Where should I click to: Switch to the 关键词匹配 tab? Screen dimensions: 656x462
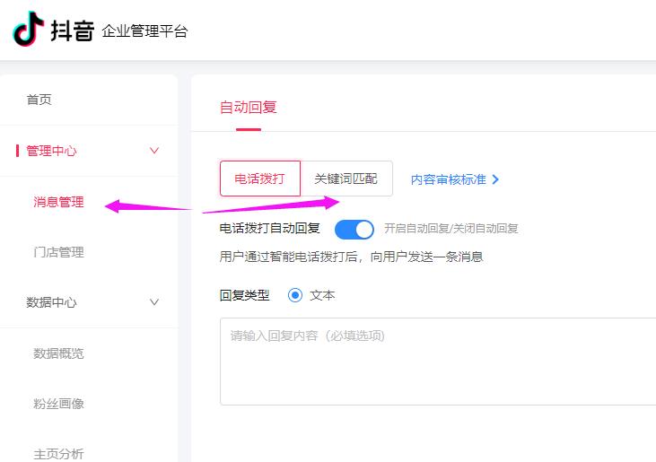tap(346, 179)
